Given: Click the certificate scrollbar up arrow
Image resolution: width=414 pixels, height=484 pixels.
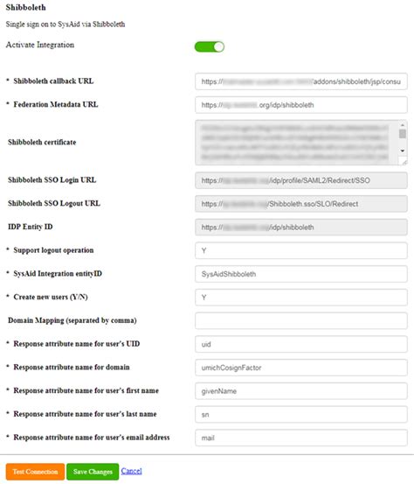Looking at the screenshot, I should (x=403, y=125).
